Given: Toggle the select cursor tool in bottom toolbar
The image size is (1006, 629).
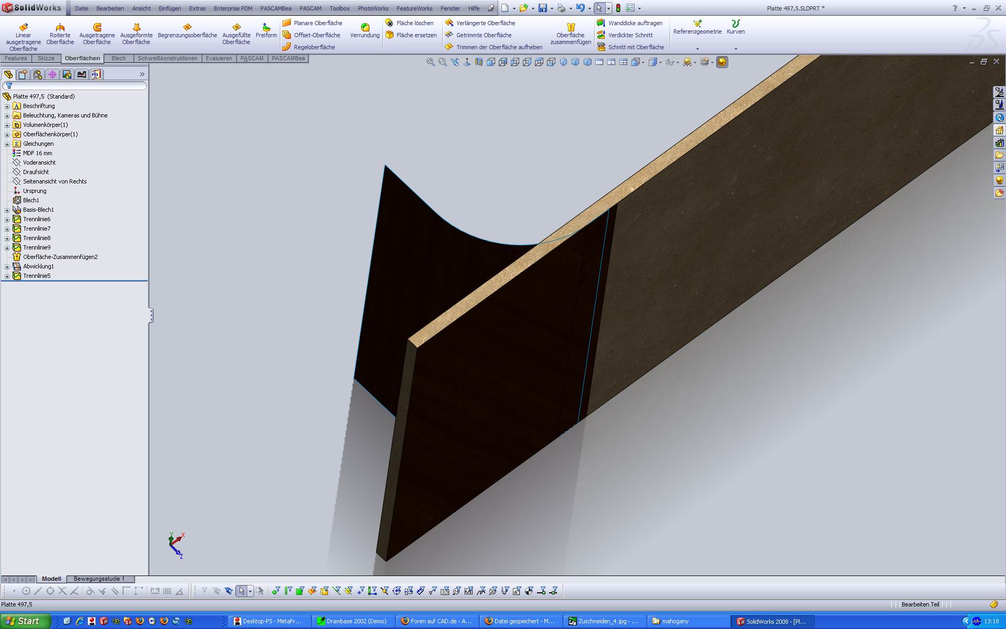Looking at the screenshot, I should tap(241, 591).
